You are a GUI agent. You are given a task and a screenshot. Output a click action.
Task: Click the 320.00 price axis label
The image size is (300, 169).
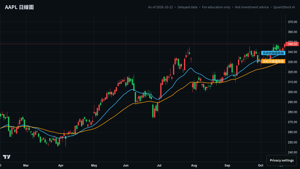tap(292, 72)
